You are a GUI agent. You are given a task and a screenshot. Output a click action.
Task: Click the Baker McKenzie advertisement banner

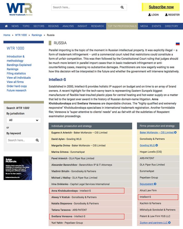coord(18,168)
